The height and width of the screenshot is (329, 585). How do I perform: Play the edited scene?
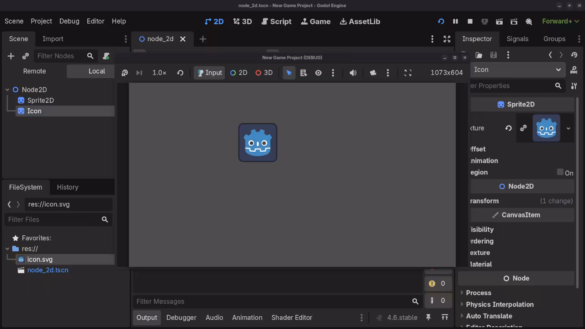click(x=500, y=21)
